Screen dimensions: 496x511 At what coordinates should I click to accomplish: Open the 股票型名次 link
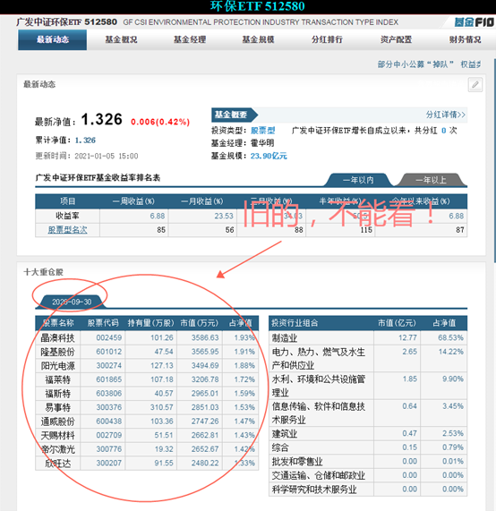point(67,230)
